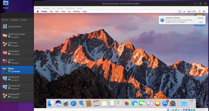Open iBooks orange book icon
The height and width of the screenshot is (111, 209).
point(157,103)
